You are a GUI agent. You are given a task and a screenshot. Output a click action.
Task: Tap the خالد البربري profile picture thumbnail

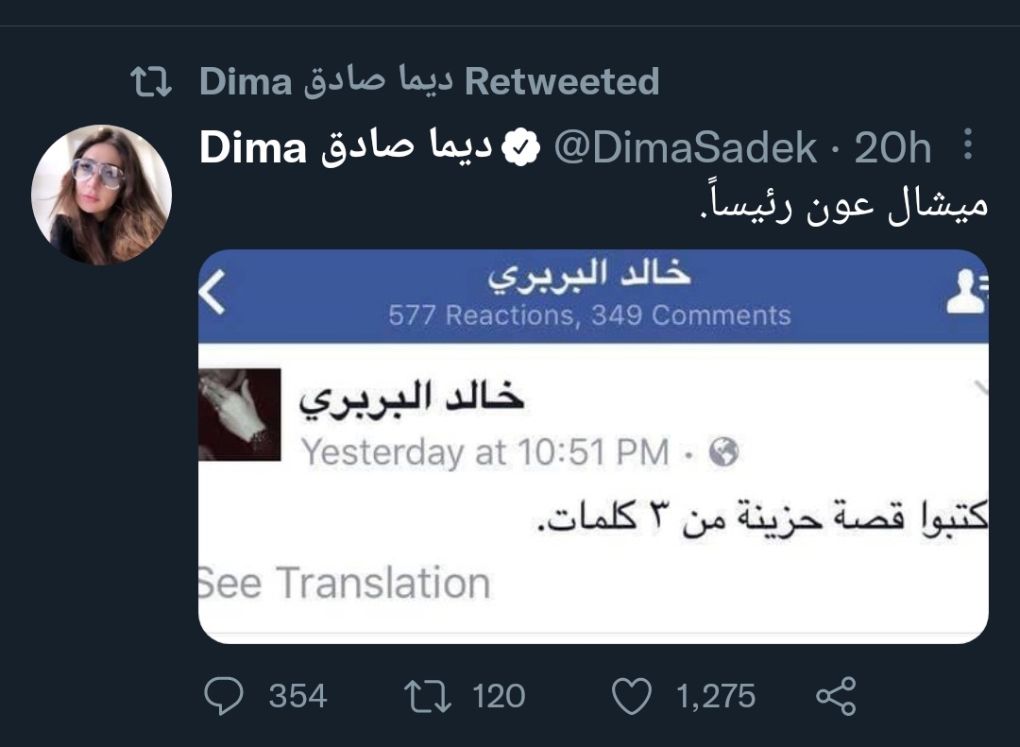[240, 415]
